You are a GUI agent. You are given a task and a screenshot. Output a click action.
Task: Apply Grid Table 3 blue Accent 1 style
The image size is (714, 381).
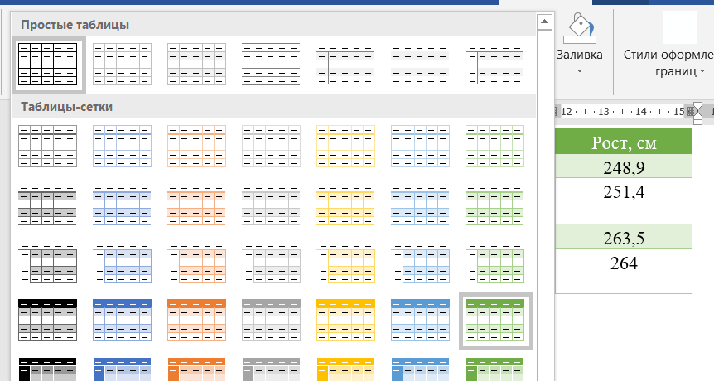point(122,263)
